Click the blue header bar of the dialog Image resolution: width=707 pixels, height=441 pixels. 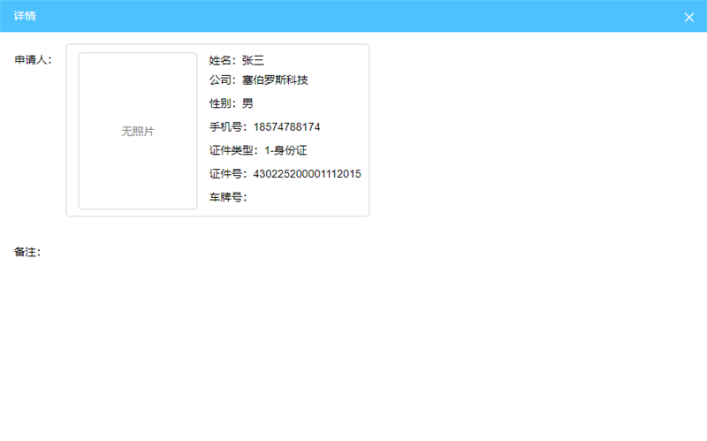(353, 16)
